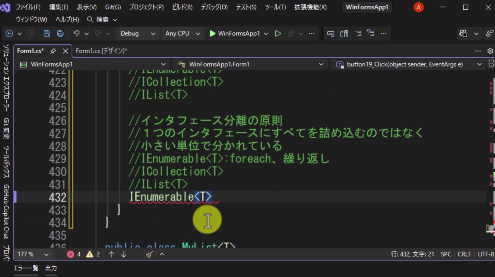The image size is (495, 277).
Task: Click the GitHub Copilot icon in the toolbar
Action: pyautogui.click(x=463, y=33)
